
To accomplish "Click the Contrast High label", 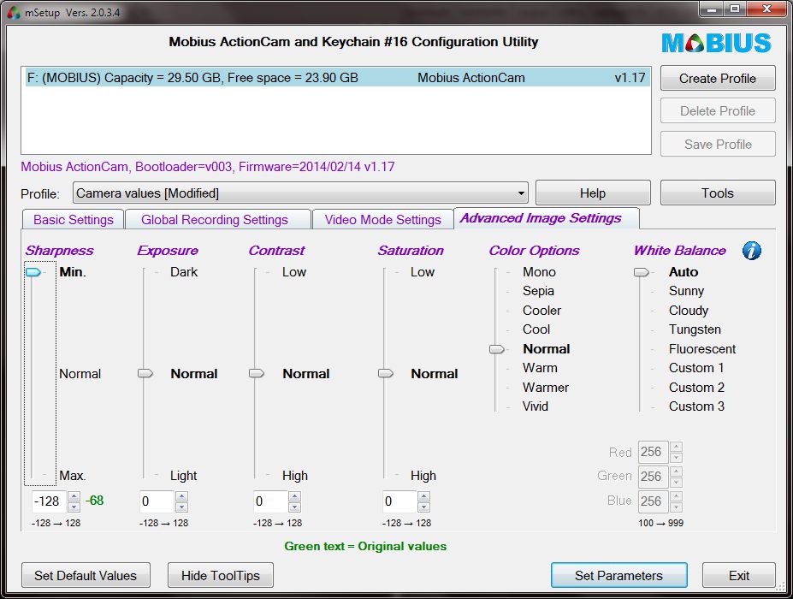I will tap(295, 476).
